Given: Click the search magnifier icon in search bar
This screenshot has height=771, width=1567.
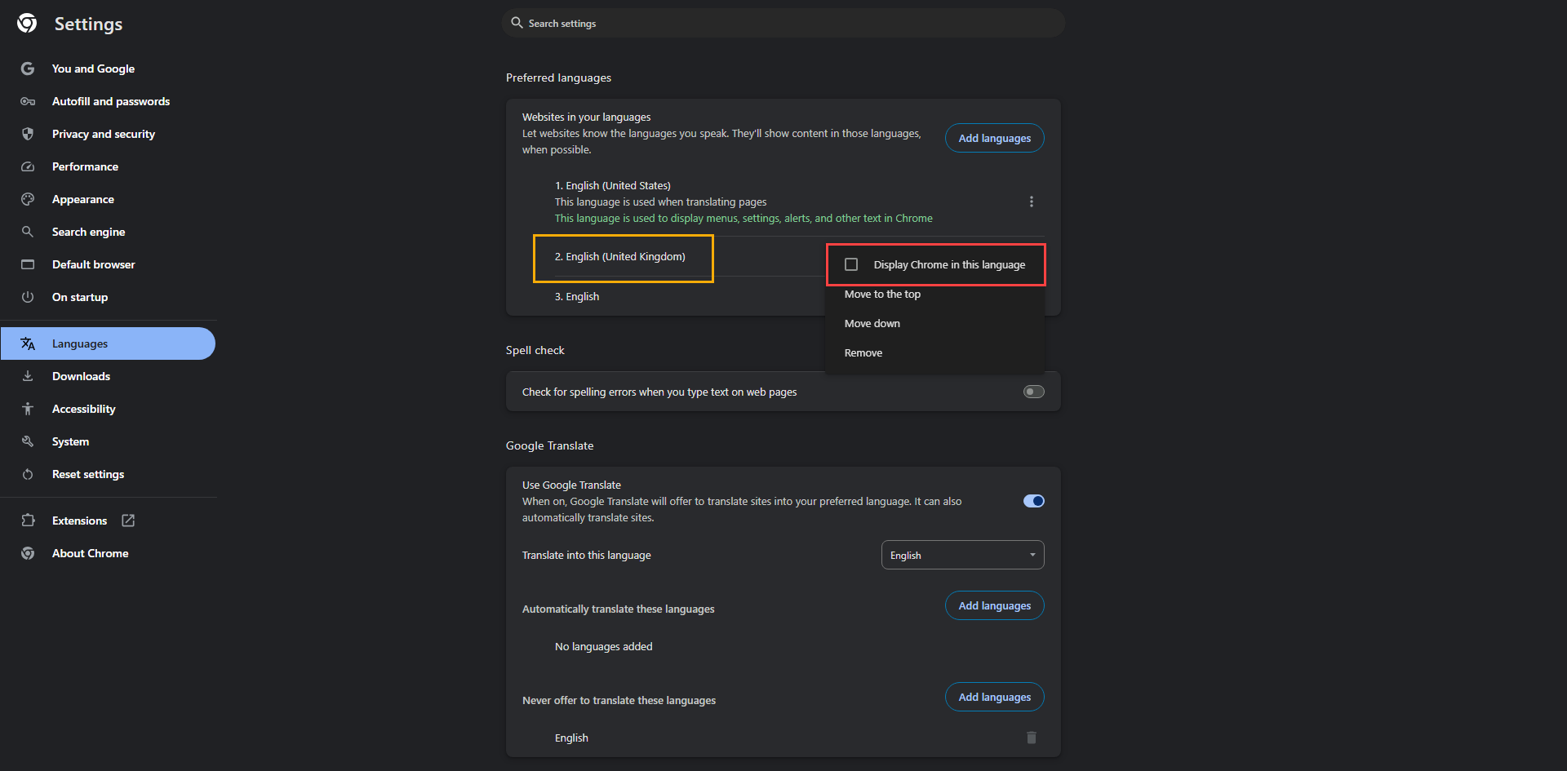Looking at the screenshot, I should coord(517,23).
